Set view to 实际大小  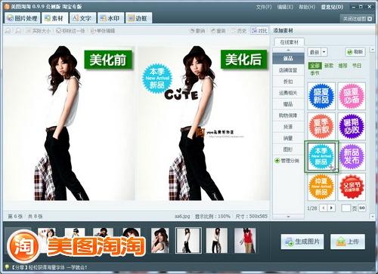[39, 31]
